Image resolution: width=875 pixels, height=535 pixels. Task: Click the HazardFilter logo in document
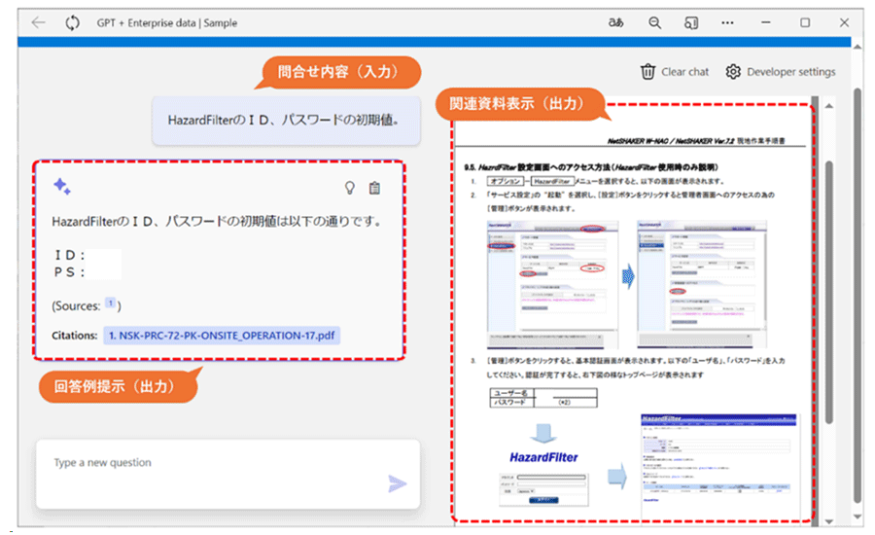tap(543, 457)
